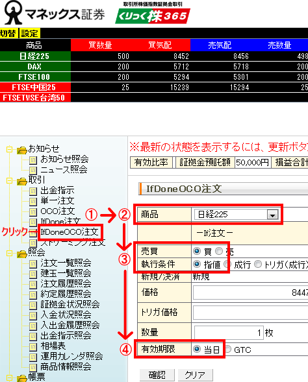Click the クリア button

click(195, 375)
